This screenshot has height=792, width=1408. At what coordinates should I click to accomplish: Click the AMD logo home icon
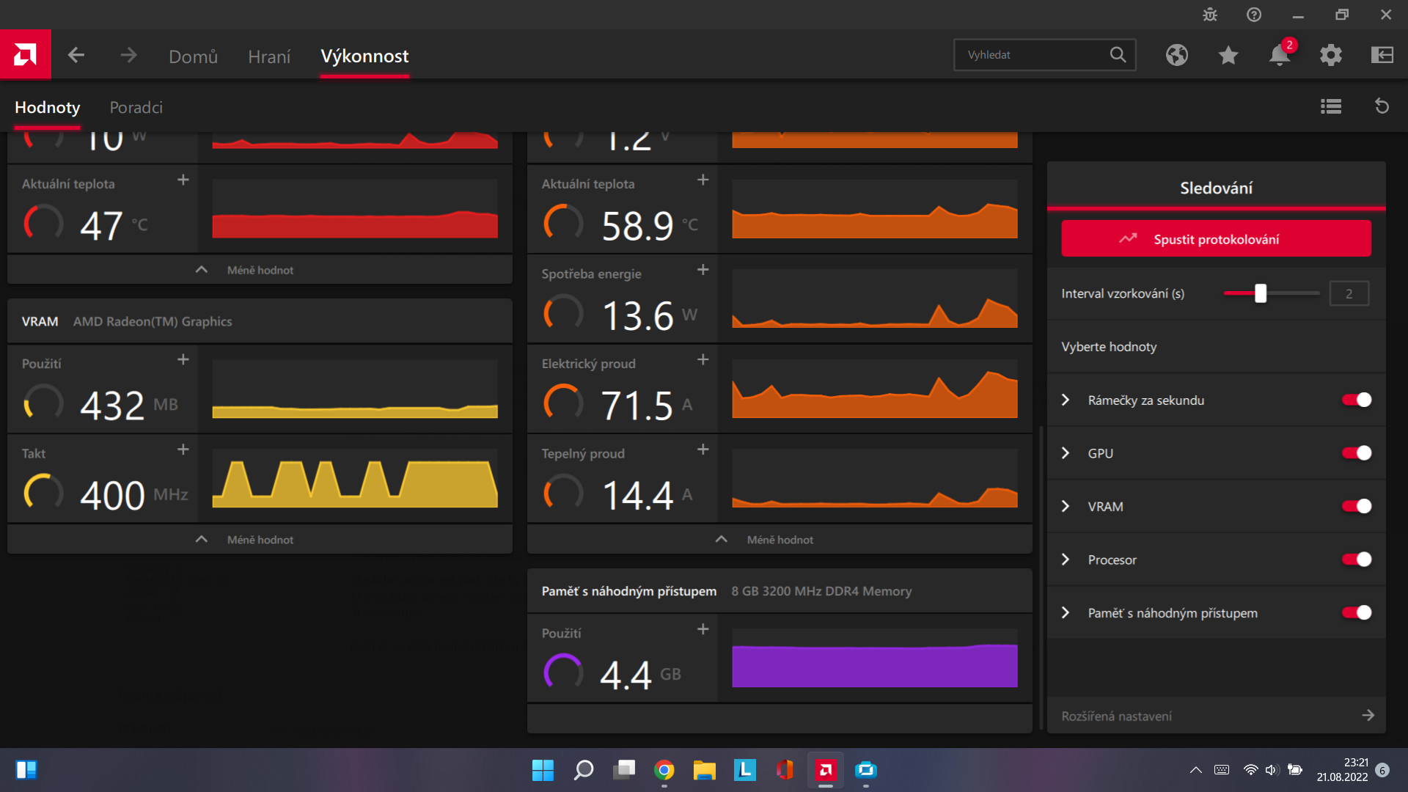(x=26, y=55)
